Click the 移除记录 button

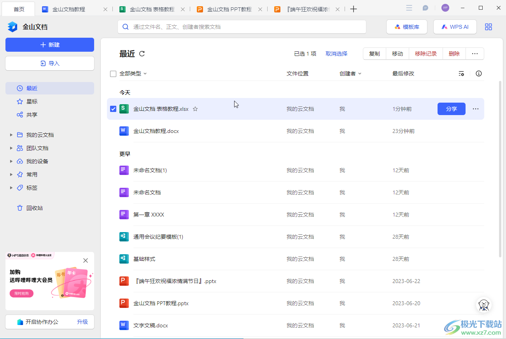click(x=426, y=54)
